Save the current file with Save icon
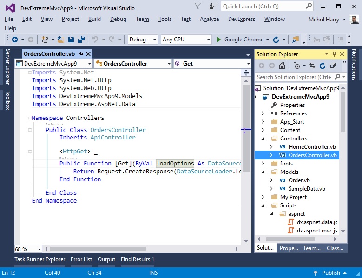The height and width of the screenshot is (278, 362). [x=71, y=40]
